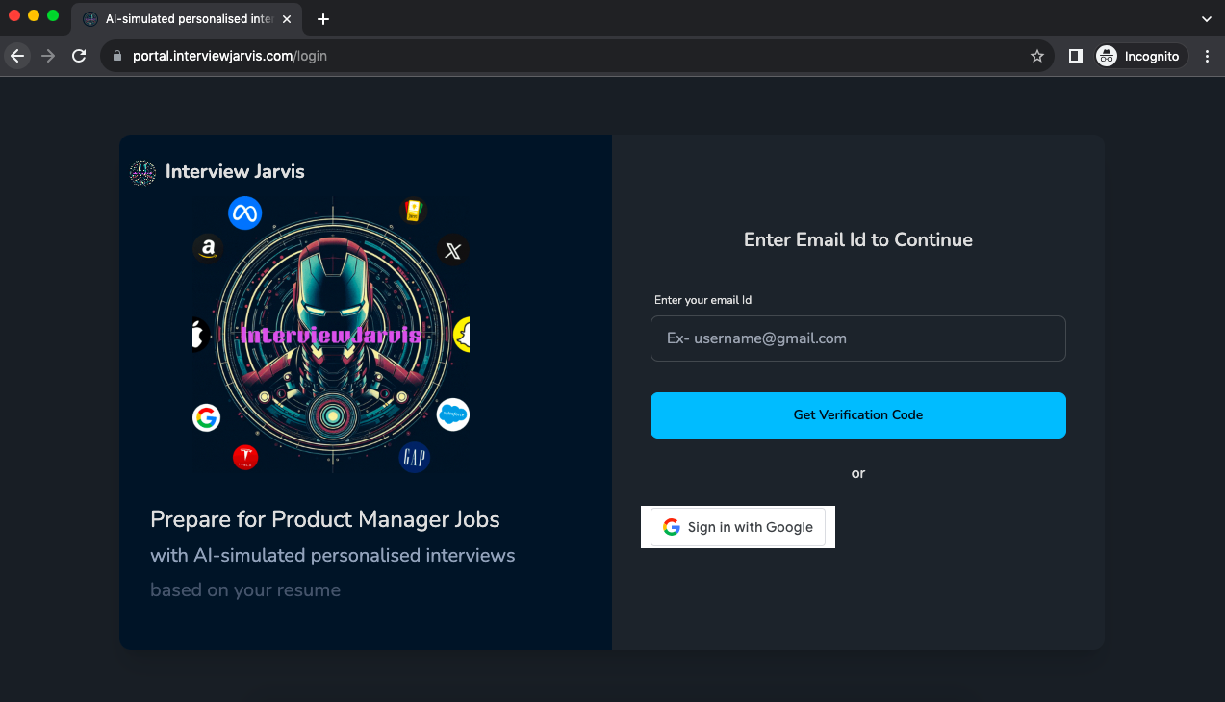Click the X (Twitter) logo icon
Screen dimensions: 1225x702
click(453, 252)
